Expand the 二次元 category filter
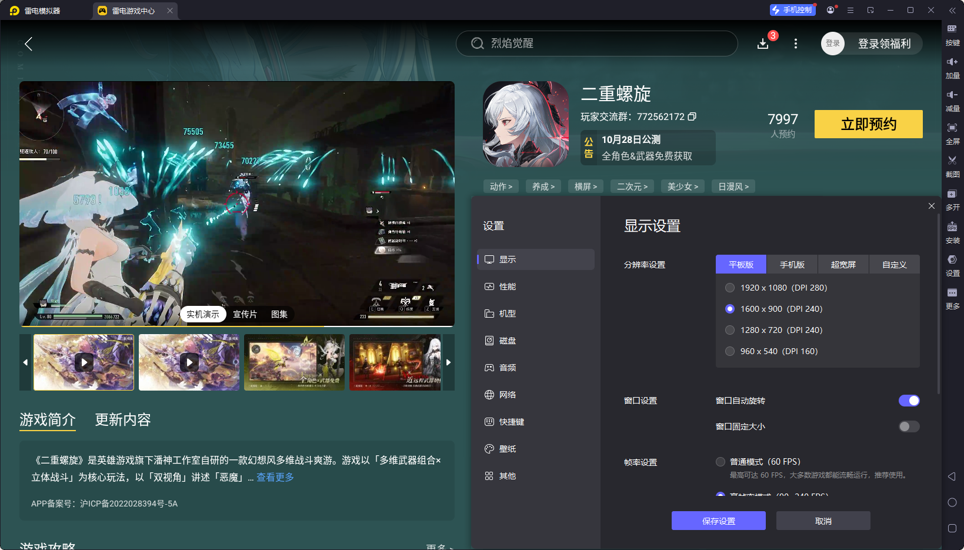 coord(632,186)
